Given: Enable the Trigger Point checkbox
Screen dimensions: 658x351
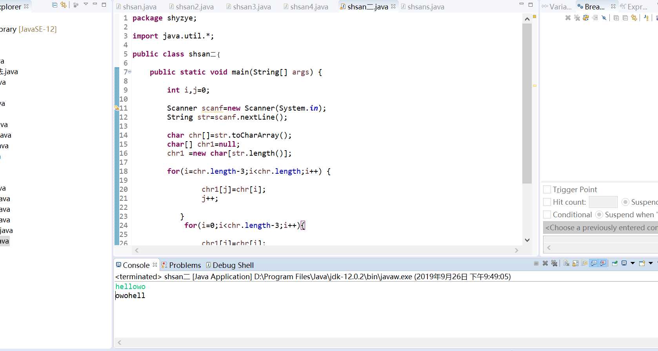Looking at the screenshot, I should point(547,189).
